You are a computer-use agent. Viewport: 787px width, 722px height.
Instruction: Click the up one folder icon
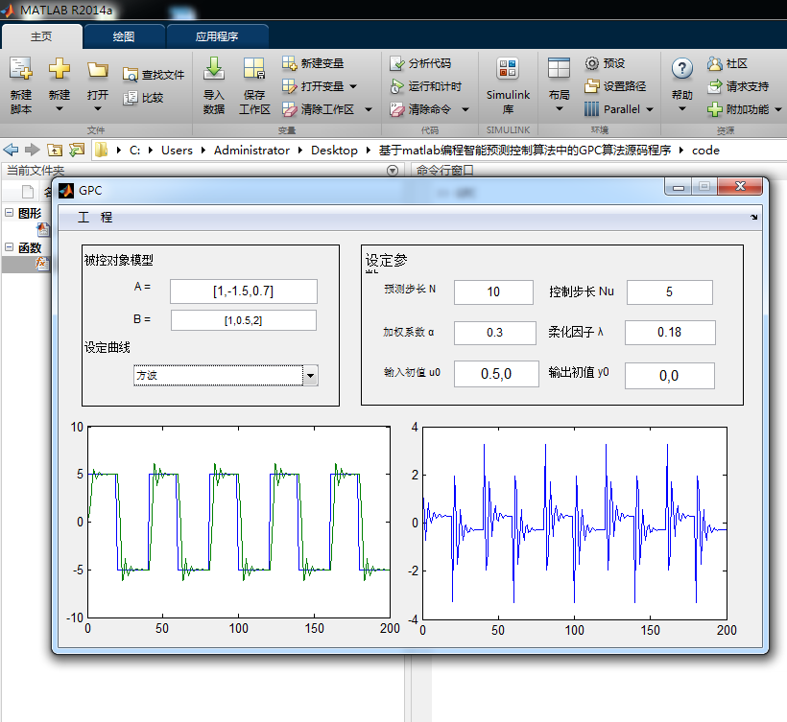tap(54, 150)
